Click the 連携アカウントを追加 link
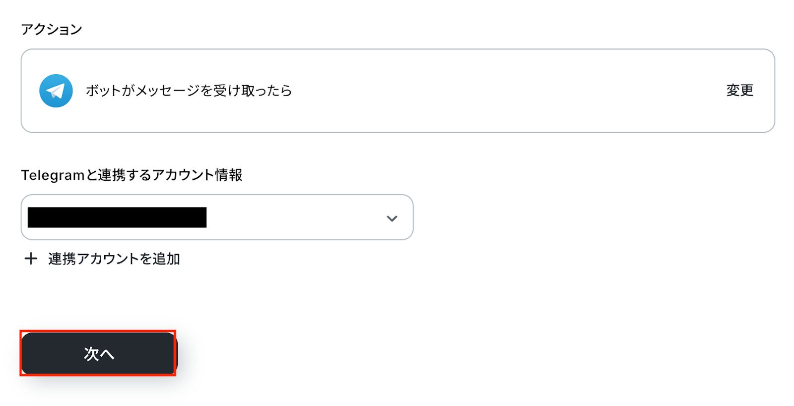794x406 pixels. click(x=114, y=258)
